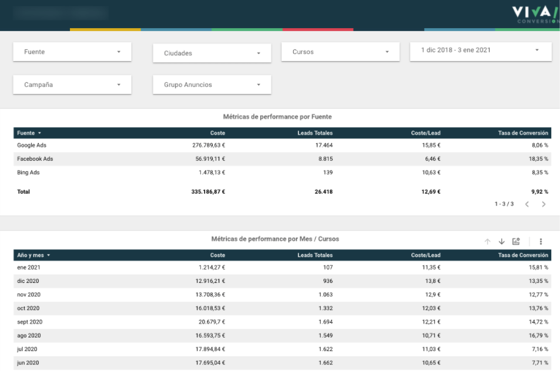Sort Fuente table by Leads Totales header

click(x=315, y=133)
